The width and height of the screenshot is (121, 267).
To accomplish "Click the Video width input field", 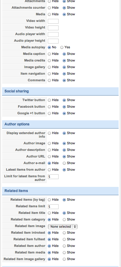I will (x=53, y=21).
